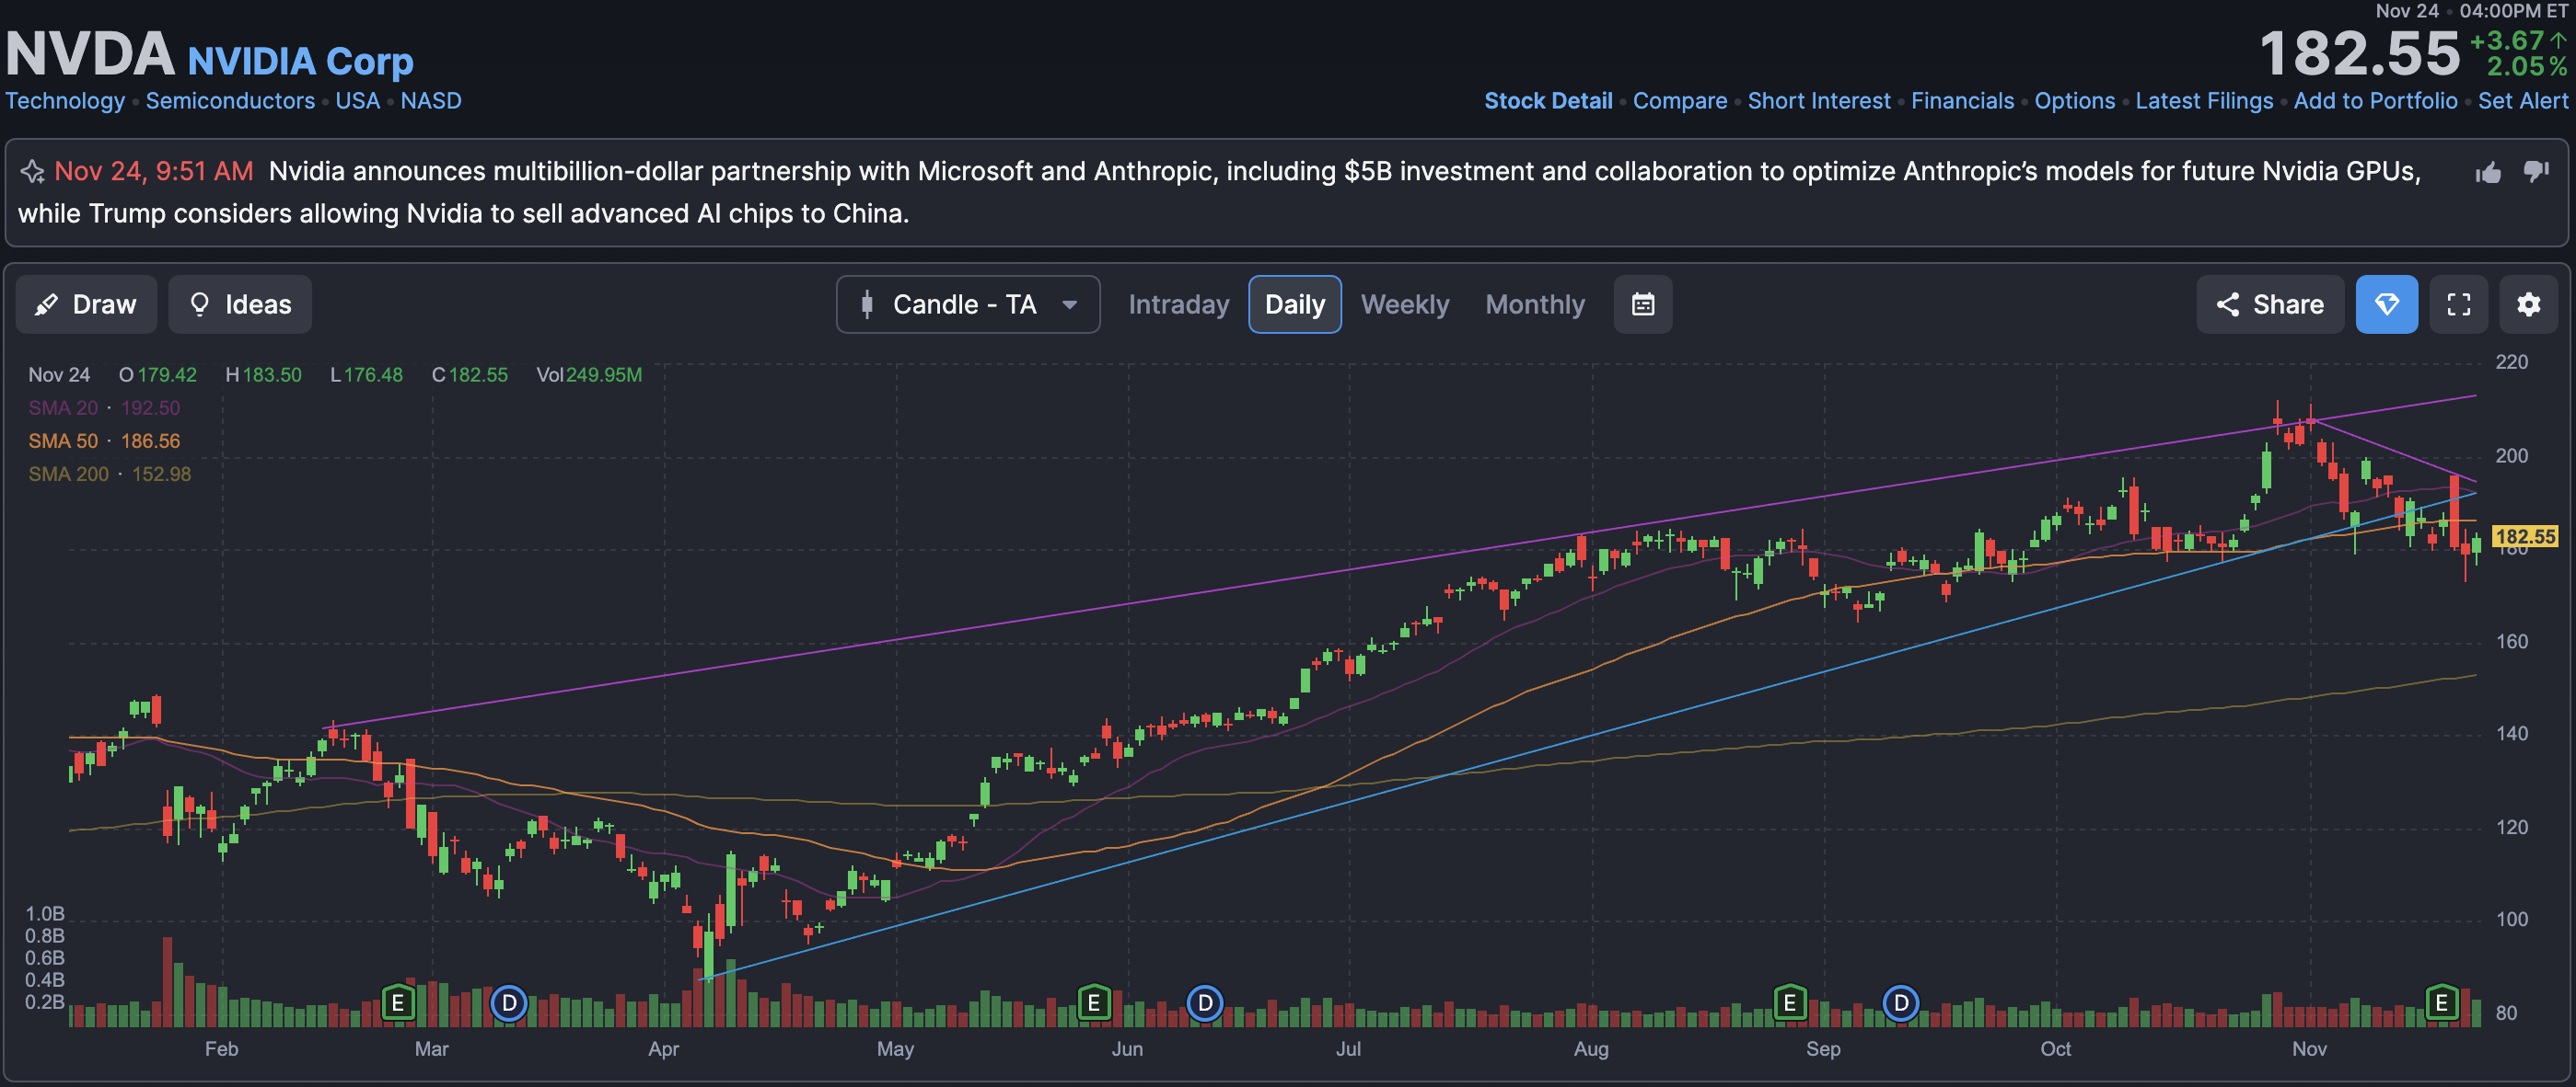The image size is (2576, 1087).
Task: Click the AI sparkle icon beside news
Action: pos(32,172)
